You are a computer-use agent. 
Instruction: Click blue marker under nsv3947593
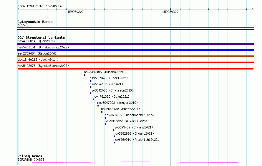click(x=98, y=106)
